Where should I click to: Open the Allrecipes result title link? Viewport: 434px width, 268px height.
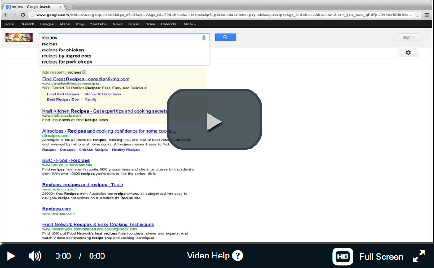[x=109, y=131]
